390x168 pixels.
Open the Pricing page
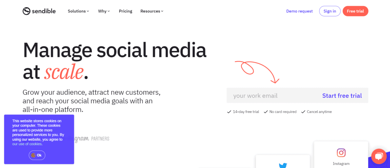point(125,11)
